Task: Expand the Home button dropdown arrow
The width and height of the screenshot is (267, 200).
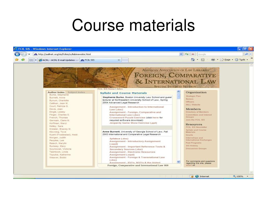Action: click(x=198, y=60)
